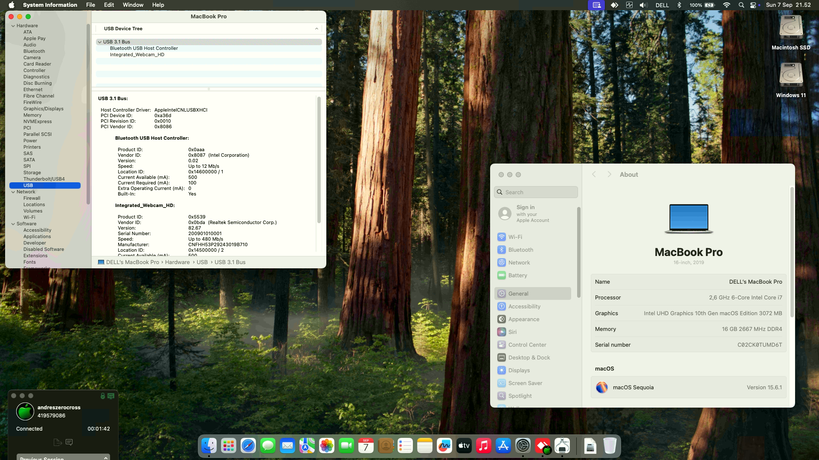This screenshot has height=460, width=819.
Task: Expand the Previous Session panel in AnyDesk
Action: click(105, 458)
